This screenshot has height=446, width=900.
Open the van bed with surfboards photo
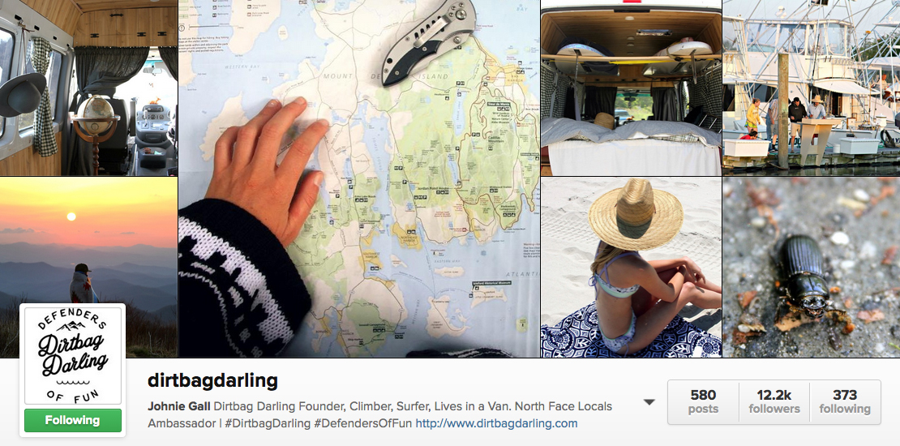[631, 88]
